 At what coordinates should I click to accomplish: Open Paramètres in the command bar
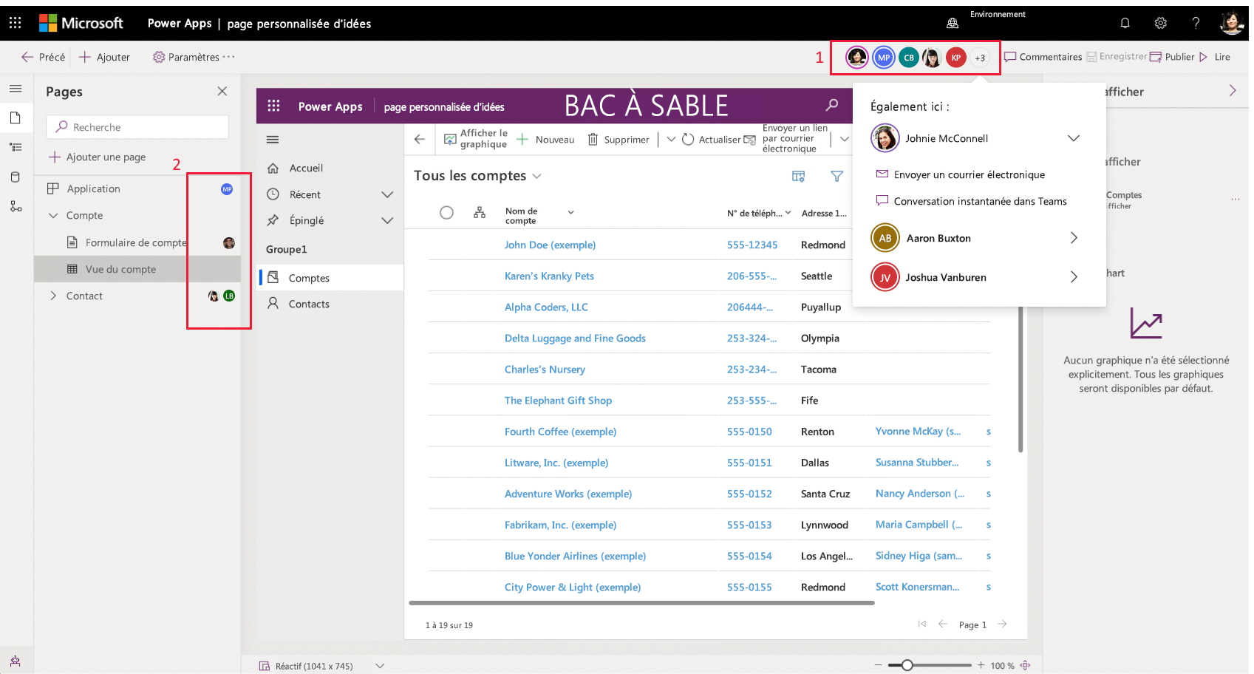(186, 57)
